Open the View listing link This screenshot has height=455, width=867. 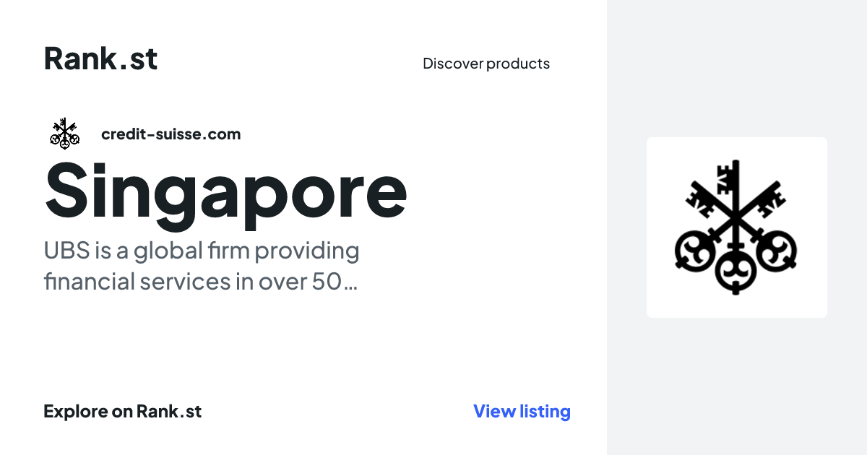pos(522,412)
